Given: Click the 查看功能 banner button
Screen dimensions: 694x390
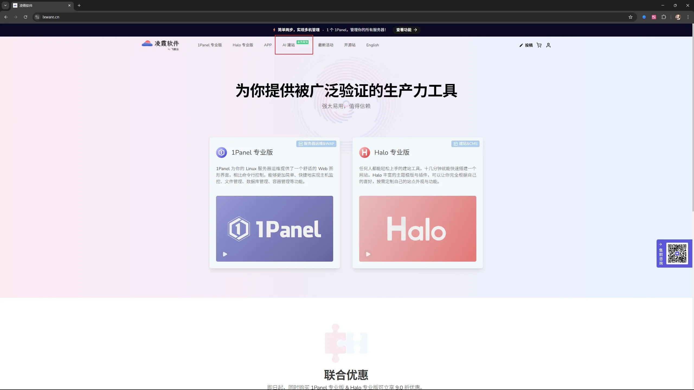Looking at the screenshot, I should coord(406,30).
